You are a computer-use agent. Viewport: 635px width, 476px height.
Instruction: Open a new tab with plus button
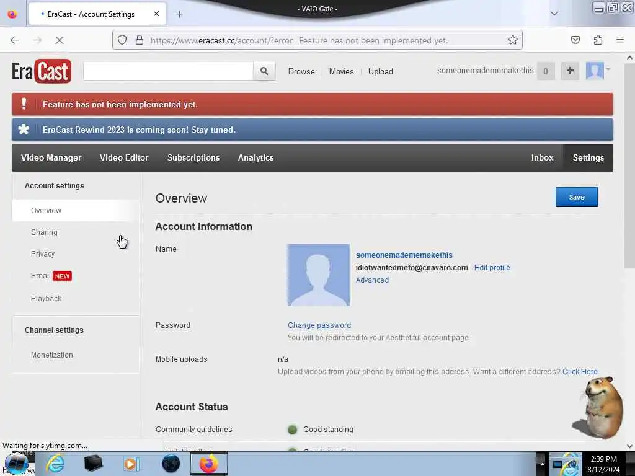[179, 14]
